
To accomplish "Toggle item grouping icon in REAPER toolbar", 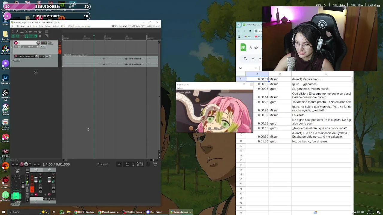I will click(x=17, y=36).
